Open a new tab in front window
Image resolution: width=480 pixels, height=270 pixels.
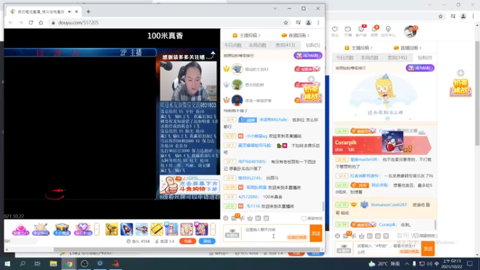(88, 11)
